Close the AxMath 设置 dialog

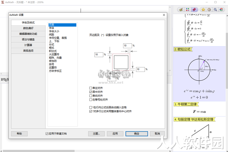164,15
